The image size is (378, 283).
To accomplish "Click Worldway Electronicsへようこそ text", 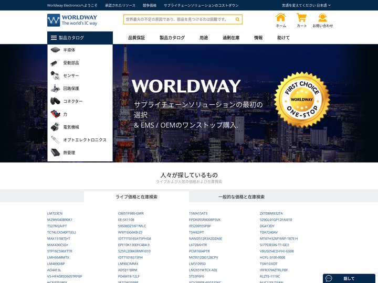I will pos(72,5).
